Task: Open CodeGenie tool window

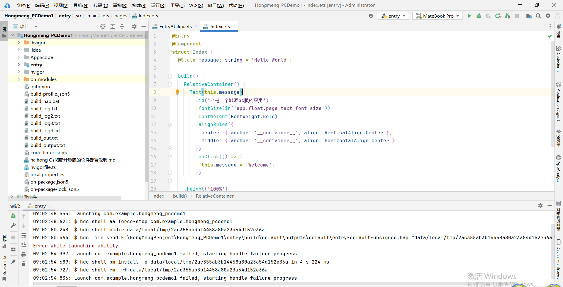Action: [x=559, y=59]
